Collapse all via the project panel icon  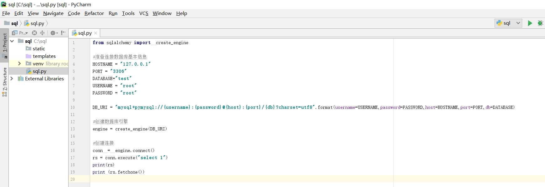pos(42,33)
